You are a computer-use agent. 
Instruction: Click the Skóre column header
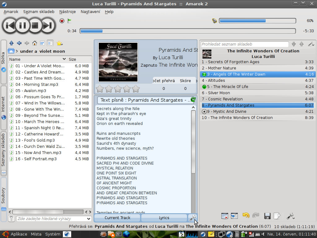click(x=185, y=81)
